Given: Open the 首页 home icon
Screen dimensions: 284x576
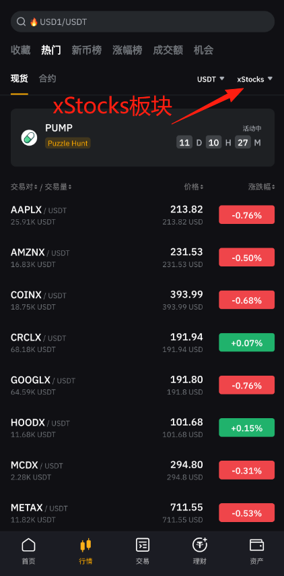Looking at the screenshot, I should (x=28, y=545).
